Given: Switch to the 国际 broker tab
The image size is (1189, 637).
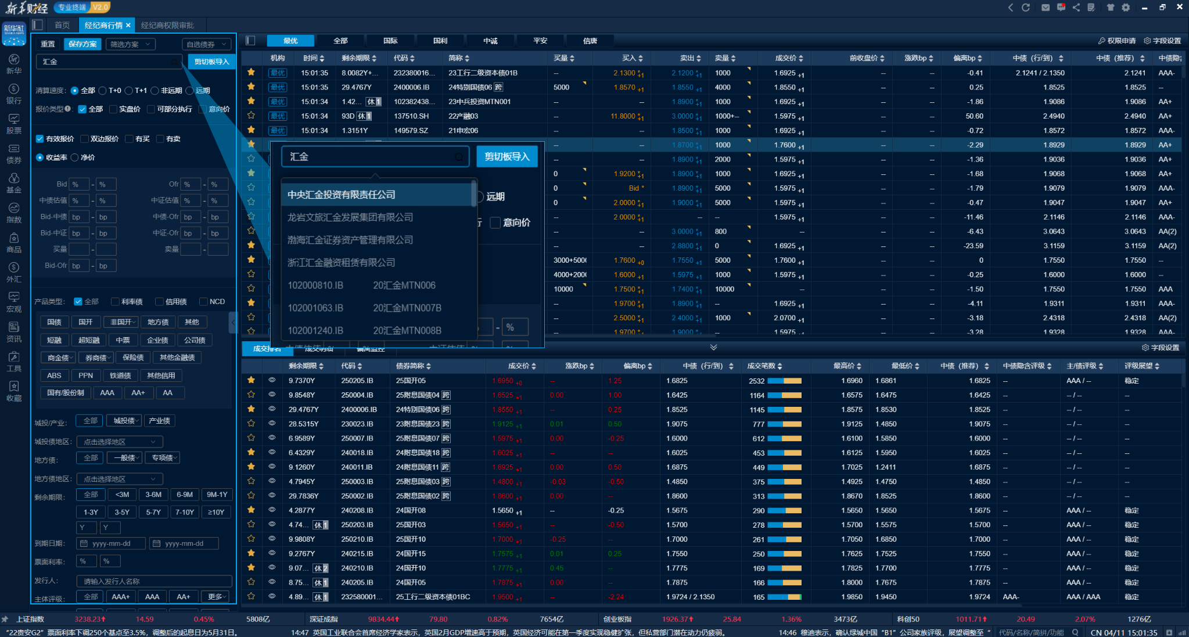Looking at the screenshot, I should click(x=390, y=41).
